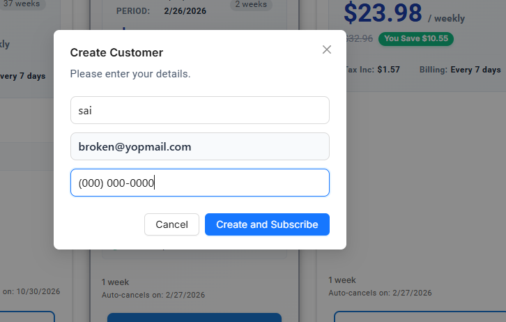Close the Create Customer dialog
The height and width of the screenshot is (322, 506).
(x=327, y=49)
